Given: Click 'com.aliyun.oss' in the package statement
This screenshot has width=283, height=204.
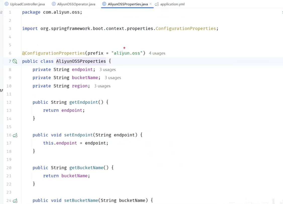Looking at the screenshot, I should [61, 12].
